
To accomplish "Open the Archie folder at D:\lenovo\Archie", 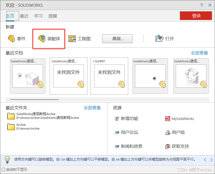I will (x=23, y=126).
